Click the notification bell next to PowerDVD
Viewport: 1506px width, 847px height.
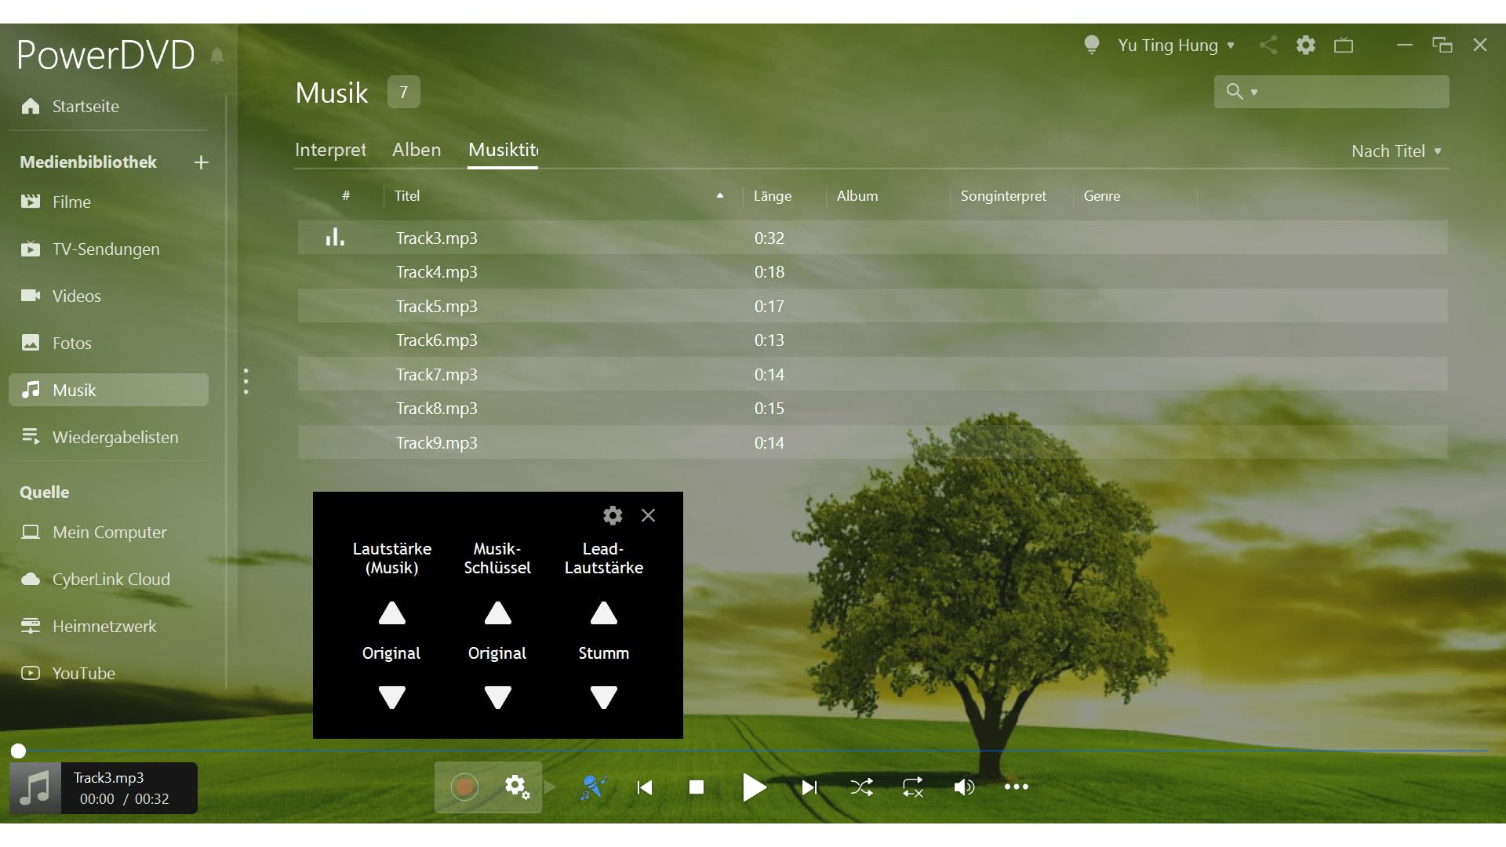tap(217, 55)
